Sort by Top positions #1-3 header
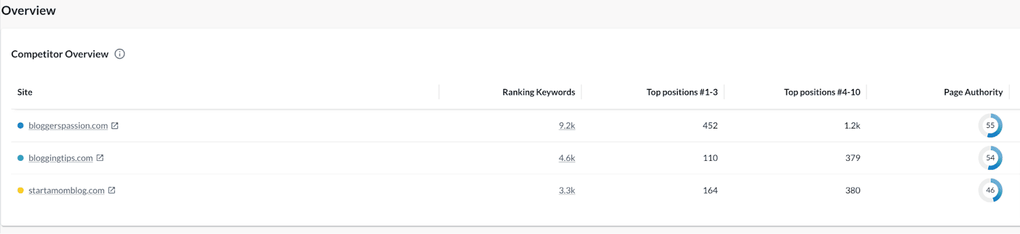Screen dimensions: 1020x234 [682, 92]
